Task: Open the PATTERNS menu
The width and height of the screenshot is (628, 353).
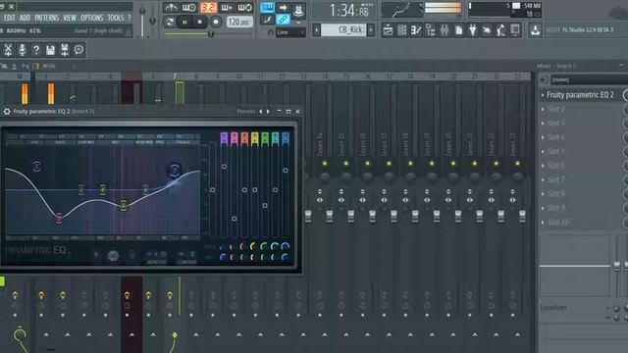Action: pyautogui.click(x=46, y=18)
